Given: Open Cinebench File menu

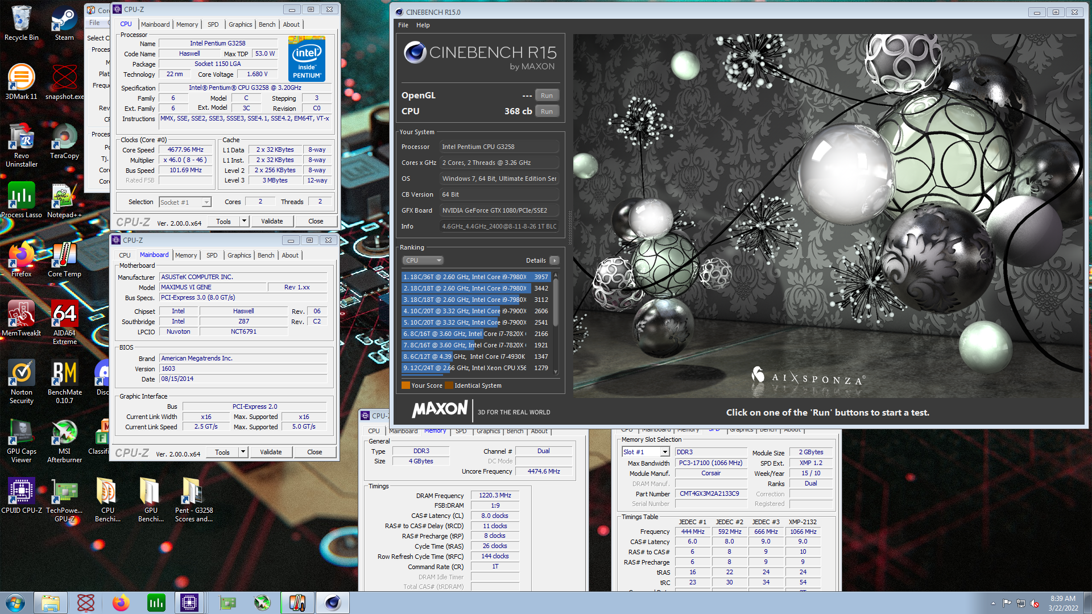Looking at the screenshot, I should [x=403, y=25].
